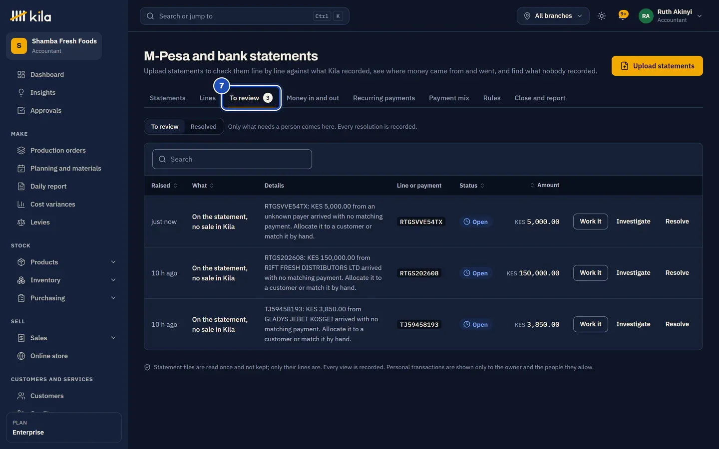This screenshot has height=449, width=719.
Task: Select the To review segment filter
Action: point(165,127)
